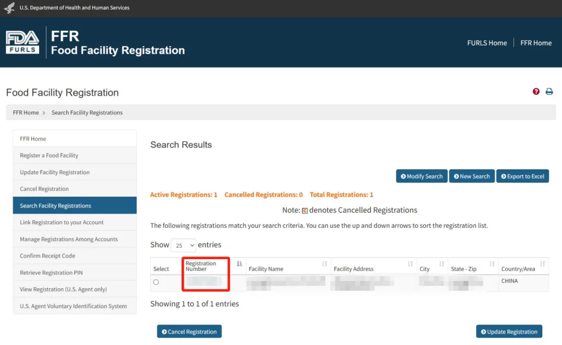Go to FURLS Home in header

pyautogui.click(x=487, y=43)
